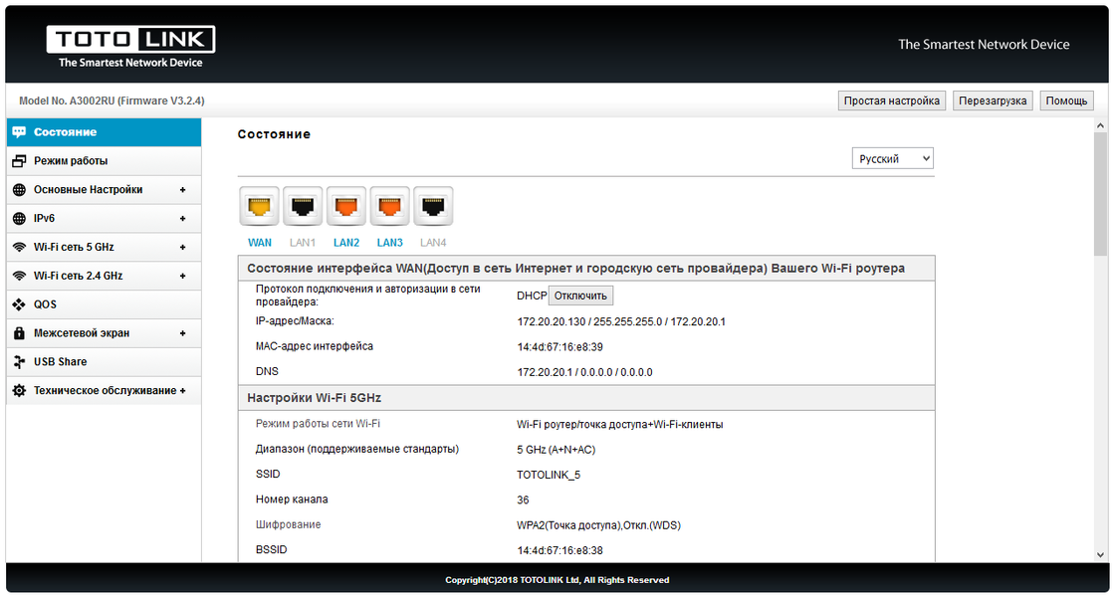Click the DNS value 172.20.20.1 / 0.0.0.0
The height and width of the screenshot is (597, 1114).
[x=584, y=372]
